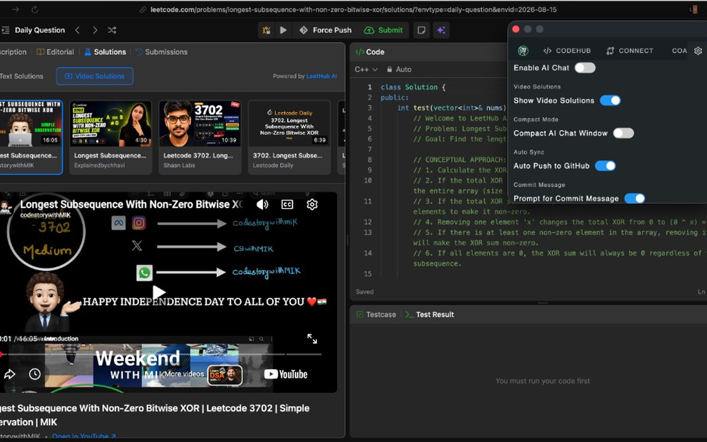This screenshot has width=707, height=442.
Task: Click the video progress bar
Action: pos(160,354)
